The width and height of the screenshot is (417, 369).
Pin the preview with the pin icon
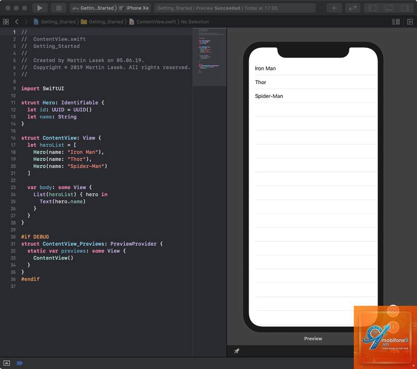coord(237,351)
